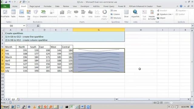Insert a Pie chart
194x109 pixels.
pyautogui.click(x=76, y=15)
